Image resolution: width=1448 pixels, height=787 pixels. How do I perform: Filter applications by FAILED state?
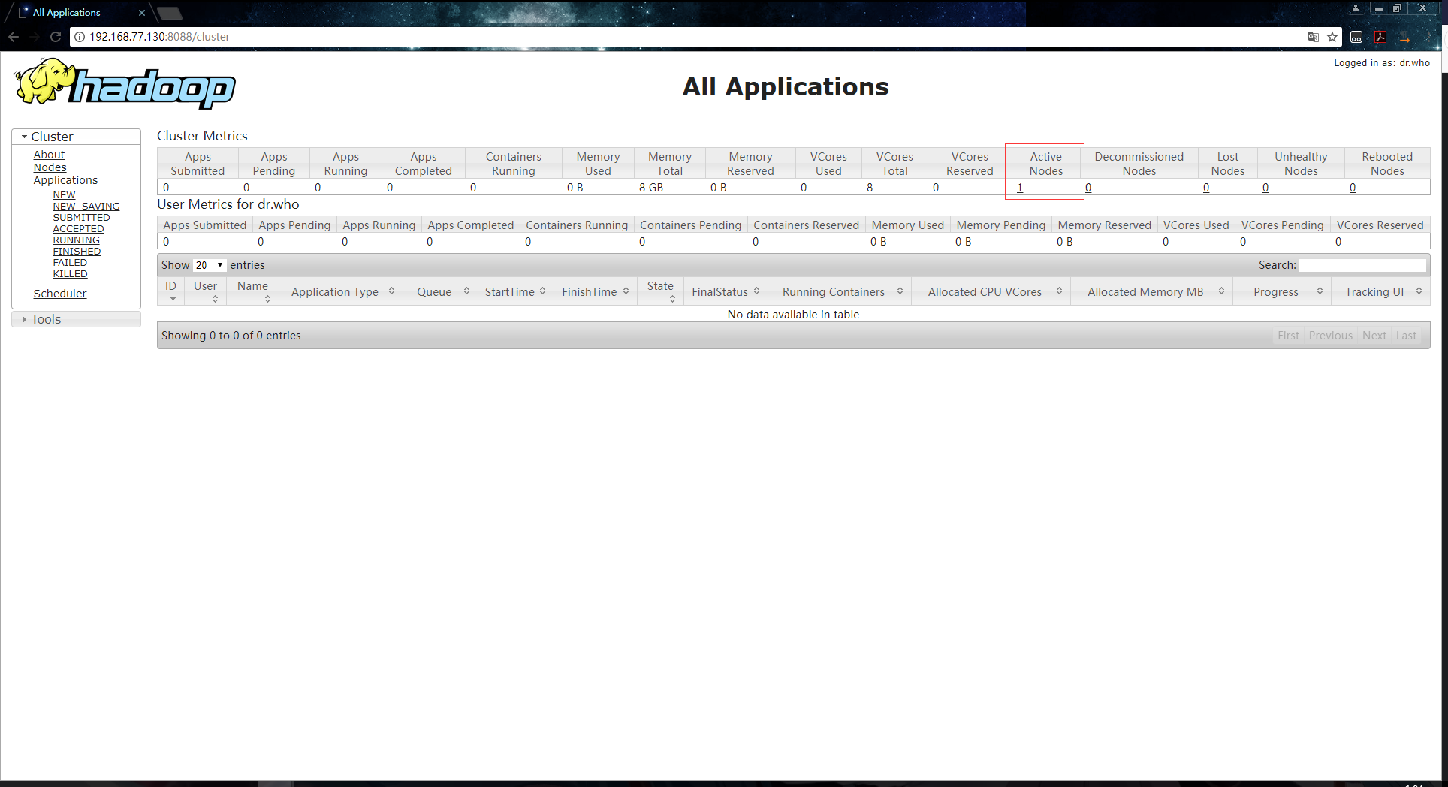coord(70,263)
